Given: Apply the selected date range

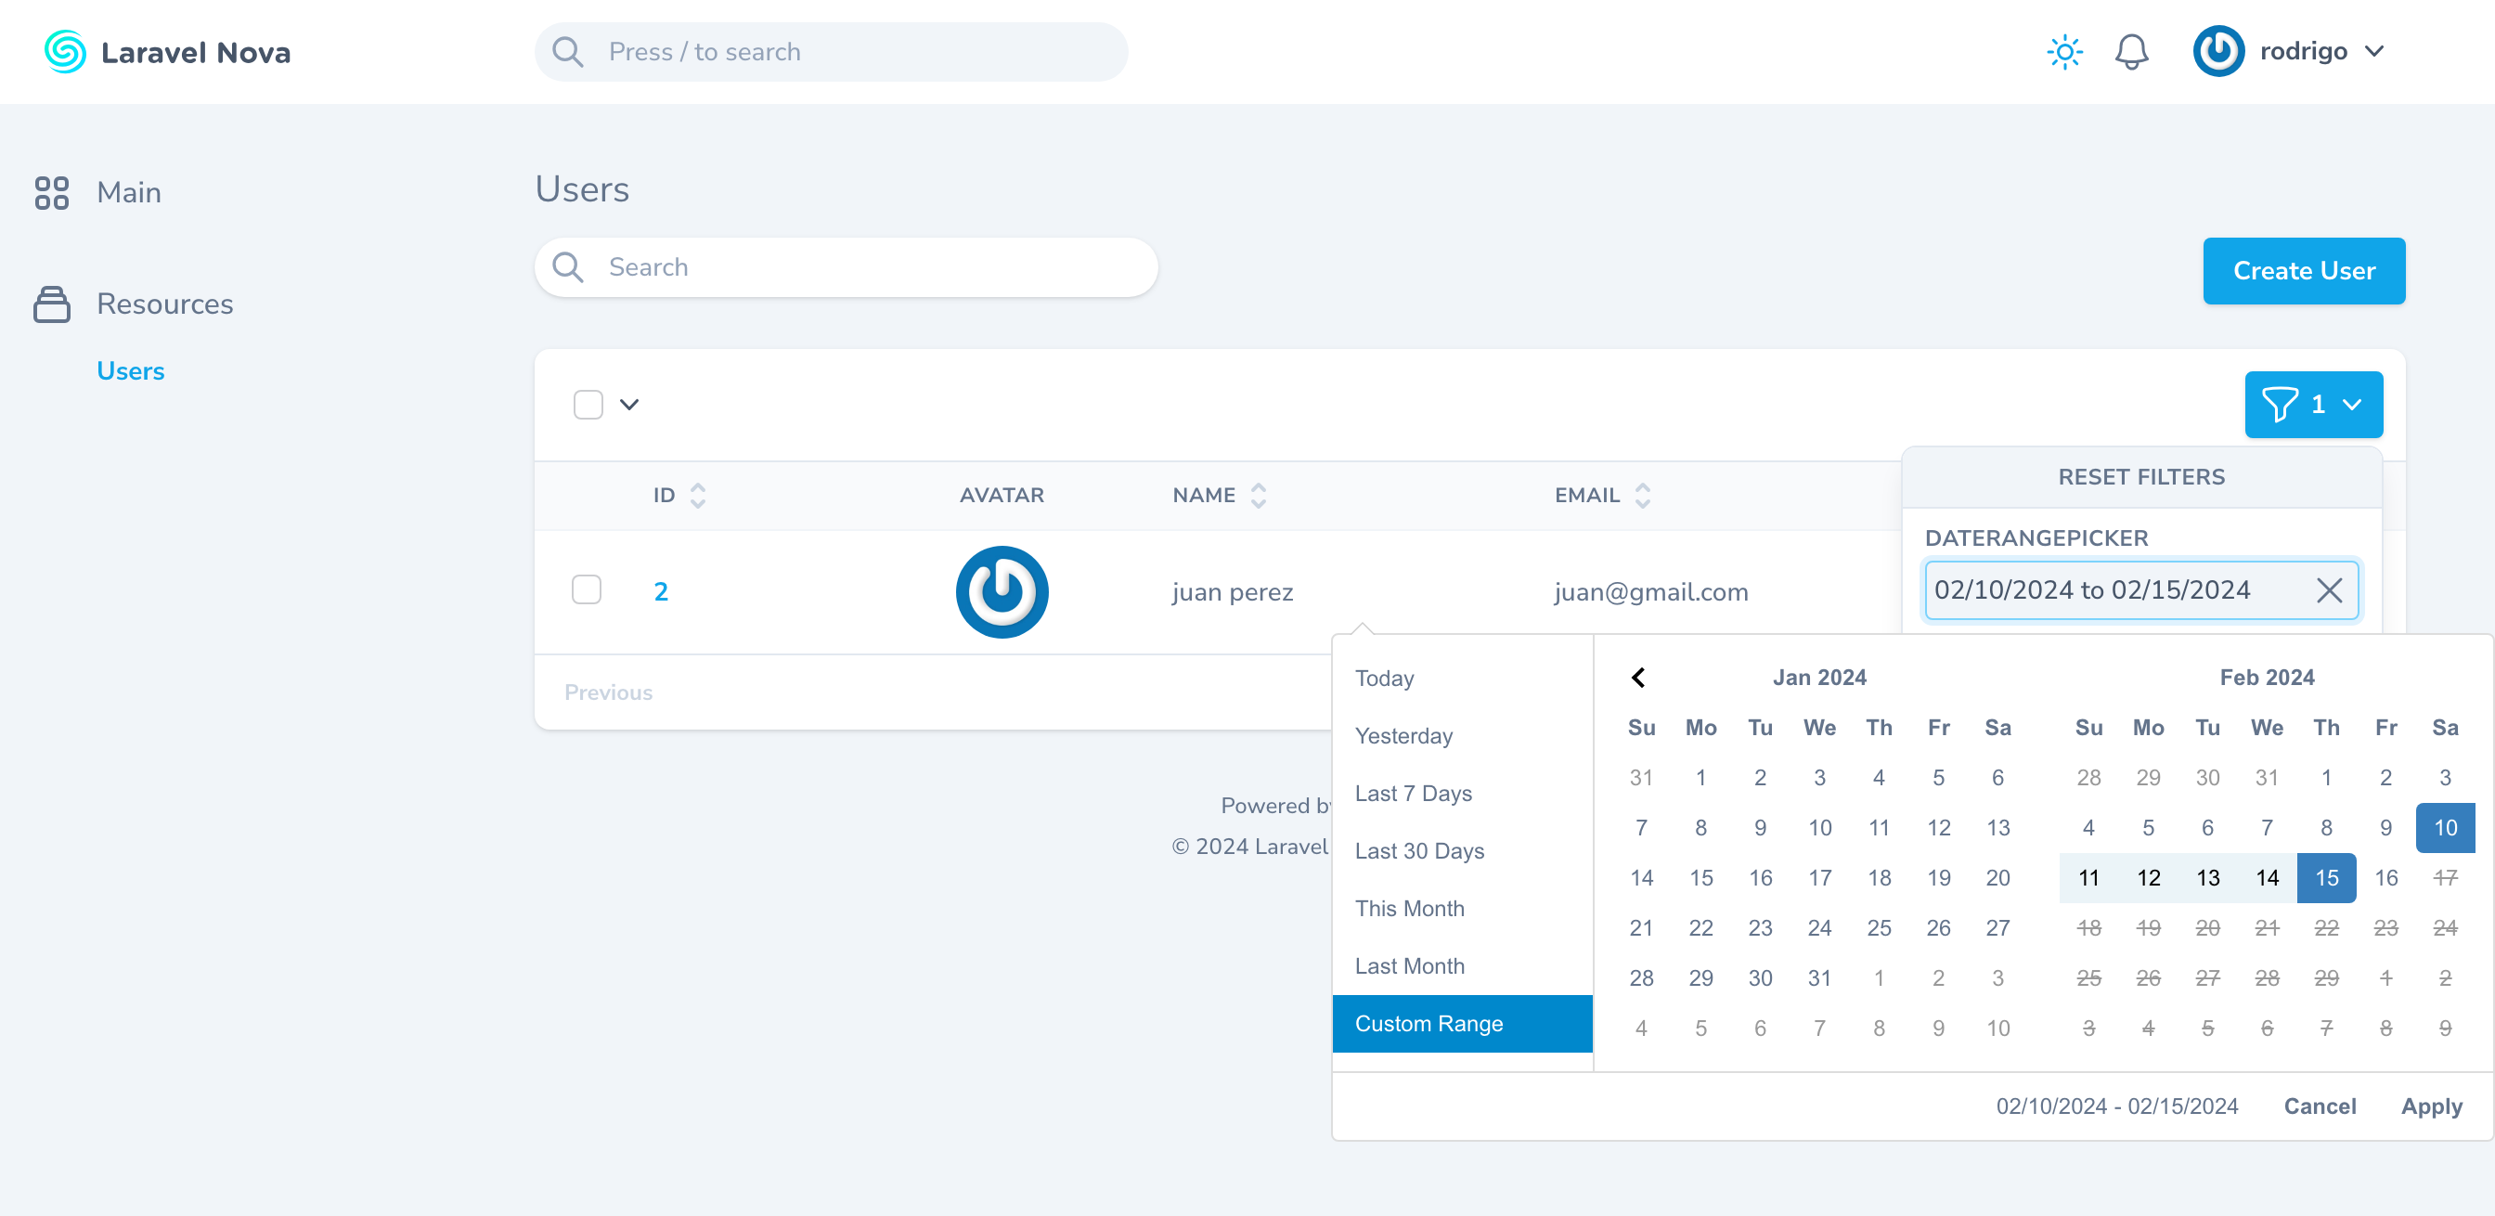Looking at the screenshot, I should (2431, 1106).
